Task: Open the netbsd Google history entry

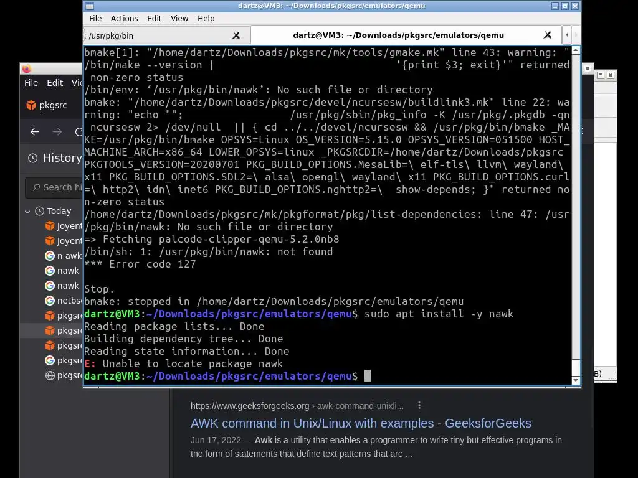Action: (64, 301)
